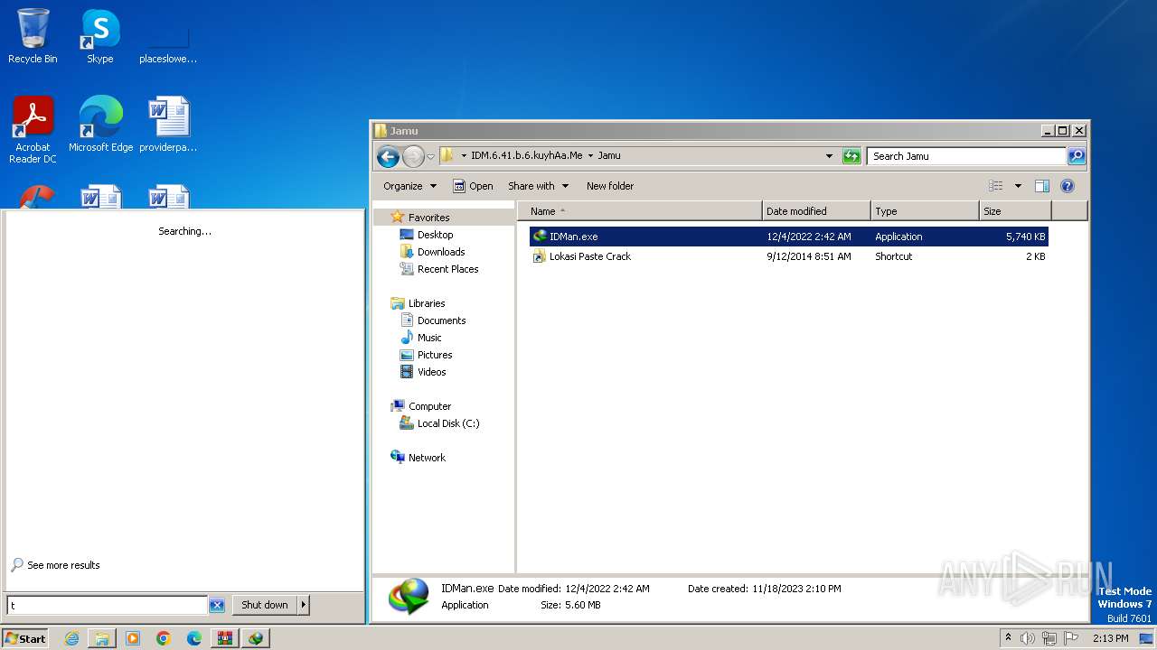Sort files by Size column header

coord(1015,211)
